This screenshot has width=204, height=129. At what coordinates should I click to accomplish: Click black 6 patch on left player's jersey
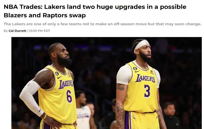pyautogui.click(x=57, y=74)
